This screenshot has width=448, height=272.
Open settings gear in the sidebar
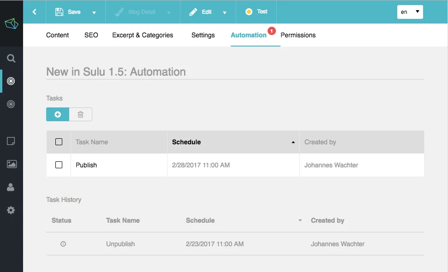coord(11,210)
